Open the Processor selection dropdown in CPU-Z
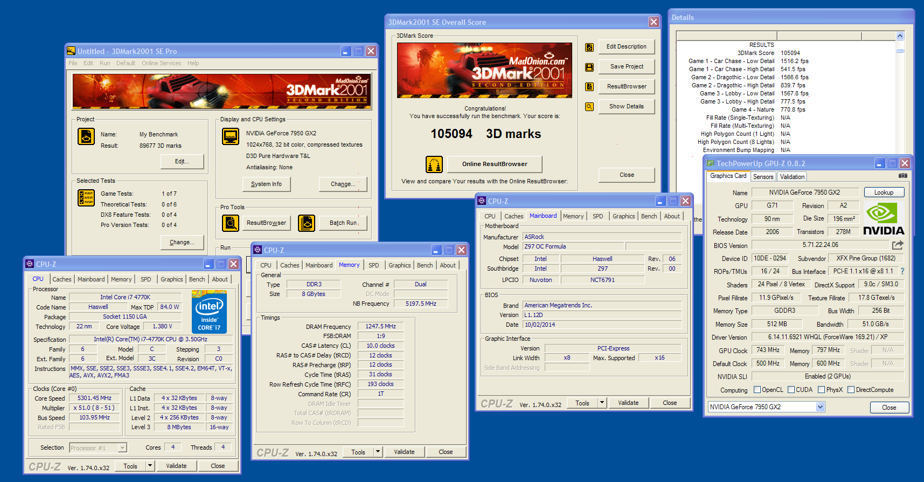The image size is (924, 482). pyautogui.click(x=122, y=447)
